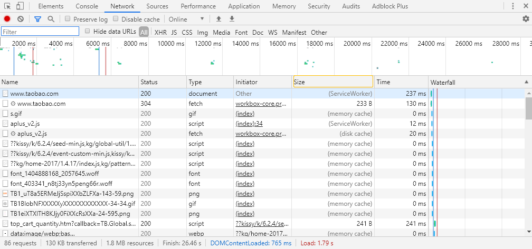The width and height of the screenshot is (532, 249).
Task: Filter requests by Other
Action: coord(319,33)
